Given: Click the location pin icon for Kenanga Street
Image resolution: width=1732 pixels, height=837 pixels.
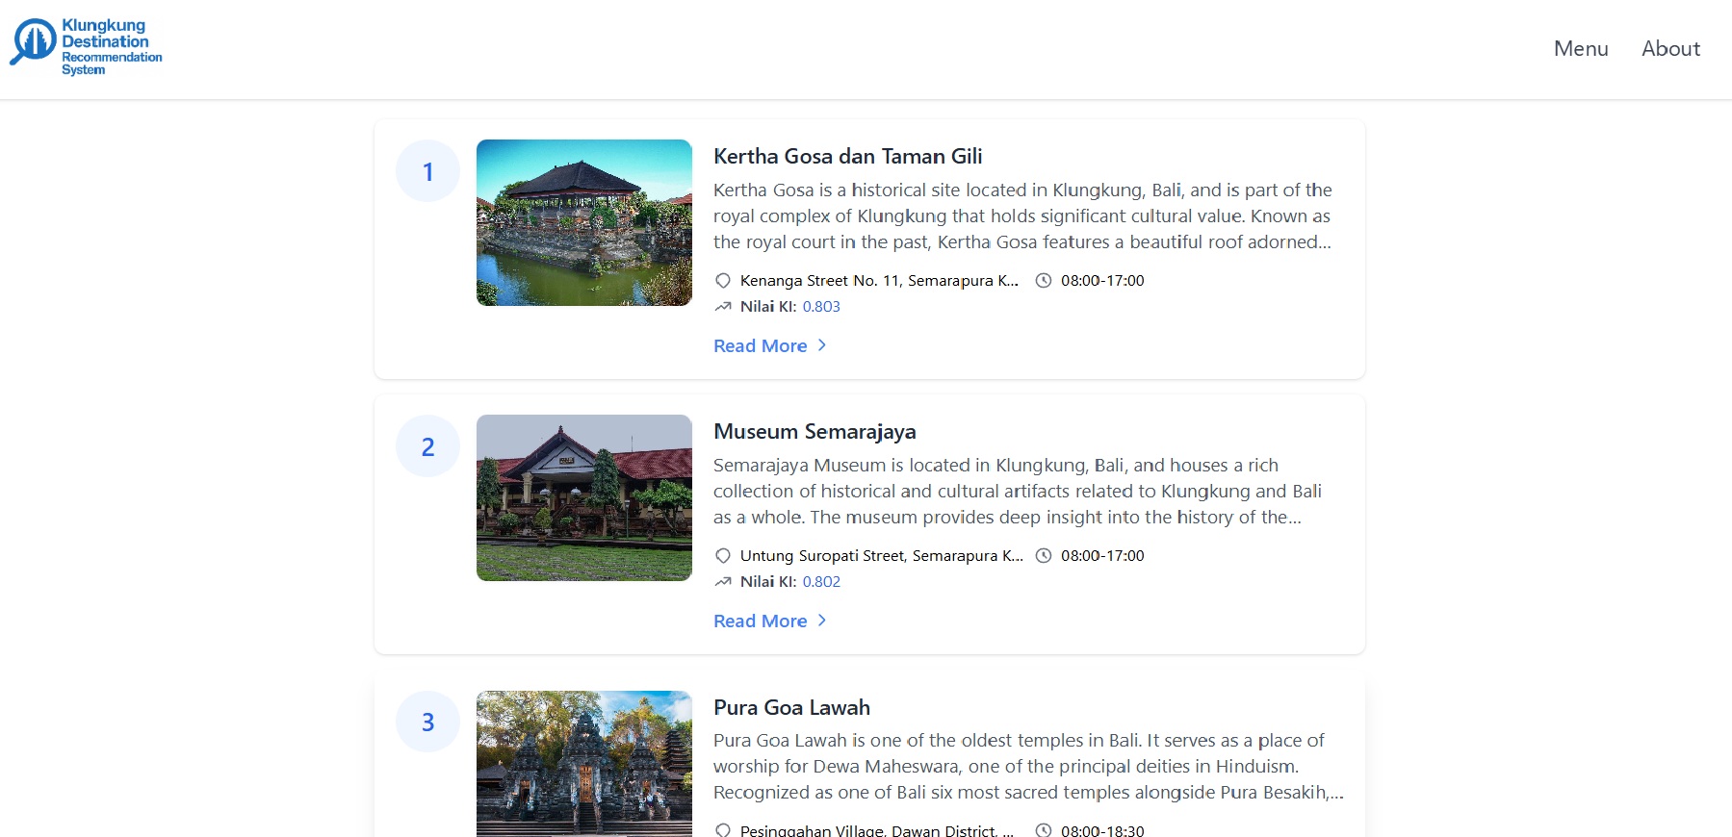Looking at the screenshot, I should pyautogui.click(x=723, y=281).
